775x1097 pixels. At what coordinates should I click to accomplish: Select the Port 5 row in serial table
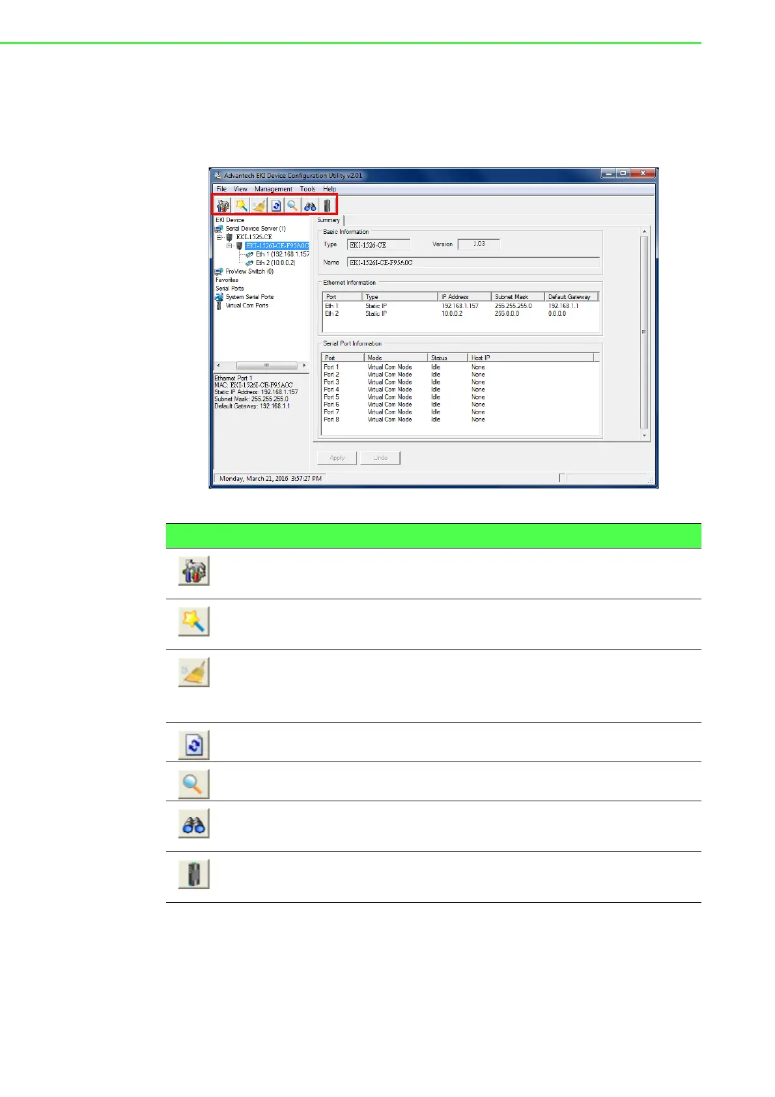[460, 397]
